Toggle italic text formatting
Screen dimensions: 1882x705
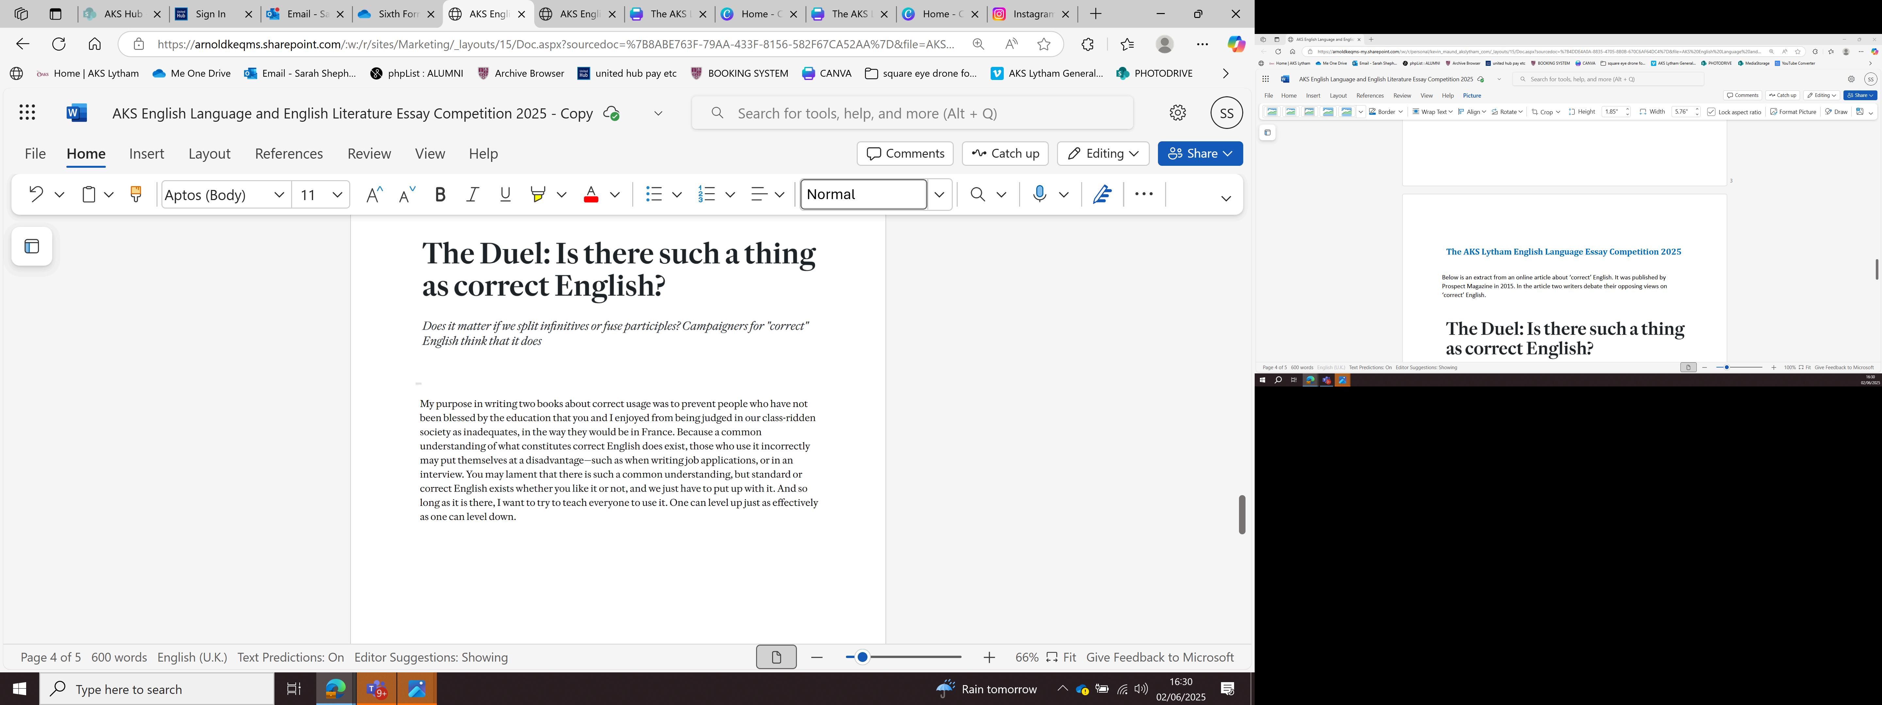click(x=473, y=194)
